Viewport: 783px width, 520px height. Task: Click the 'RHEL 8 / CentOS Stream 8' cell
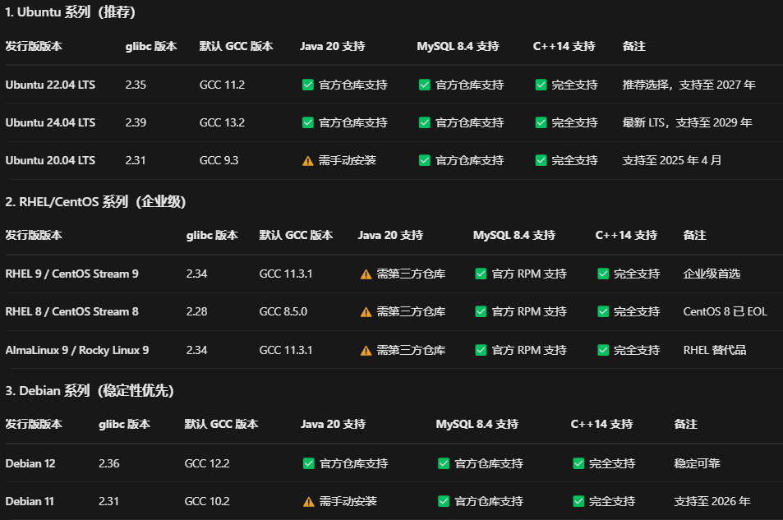(x=72, y=311)
